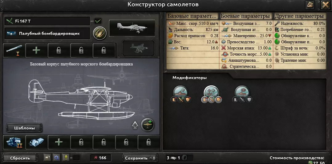Toggle the yellow arrow upgrade option
This screenshot has width=332, height=164.
coord(66,158)
